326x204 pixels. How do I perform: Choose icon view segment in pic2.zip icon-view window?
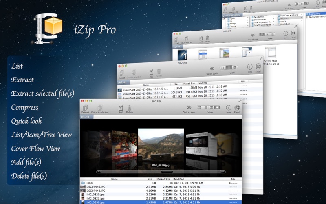click(262, 35)
